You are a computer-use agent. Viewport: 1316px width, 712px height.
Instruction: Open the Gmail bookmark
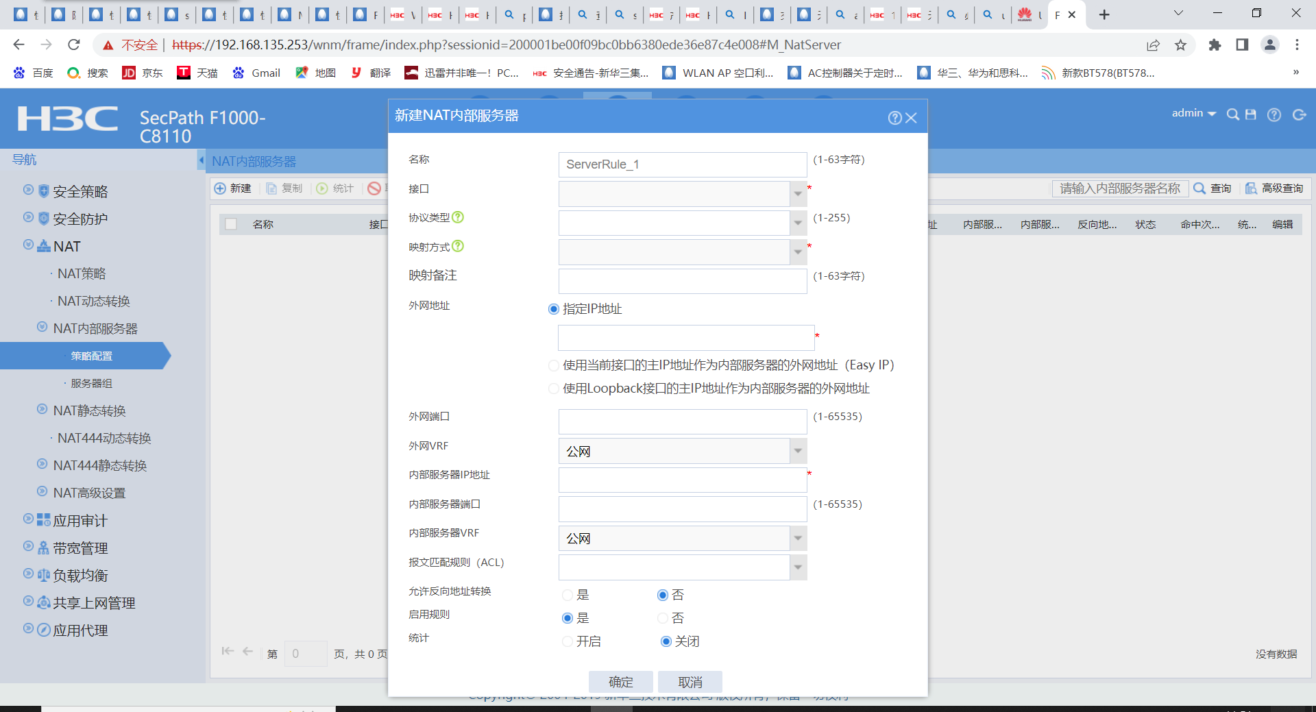[x=256, y=73]
